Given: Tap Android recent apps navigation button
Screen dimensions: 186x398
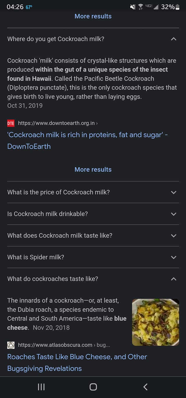Looking at the screenshot, I should click(x=41, y=387).
